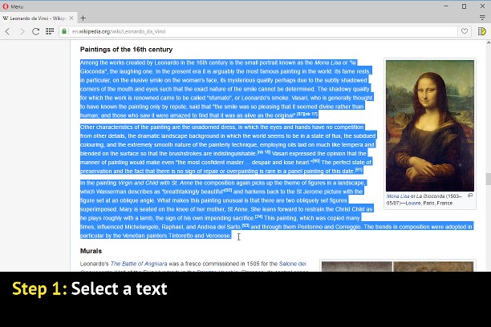Click the vertical page scrollbar thumb
Screen dimensions: 491x327
click(487, 179)
